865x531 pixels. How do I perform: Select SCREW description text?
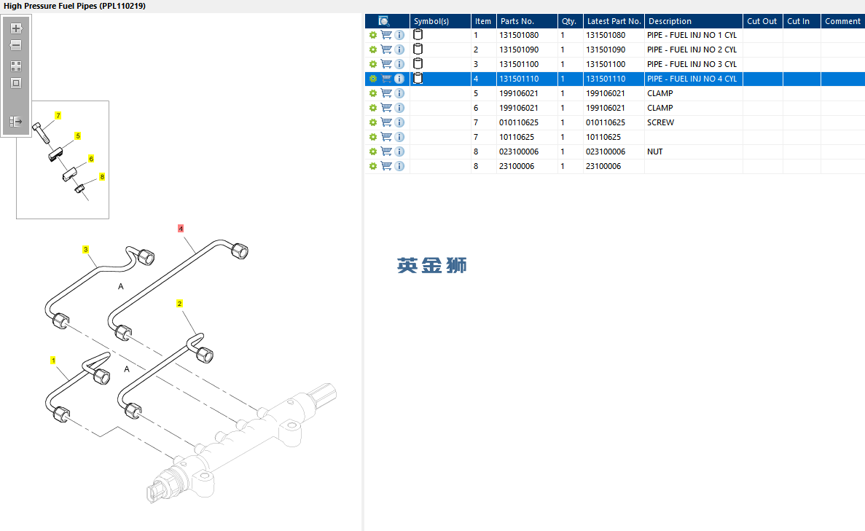660,122
